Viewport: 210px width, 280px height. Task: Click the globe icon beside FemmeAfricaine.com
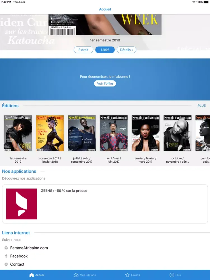tap(6, 248)
